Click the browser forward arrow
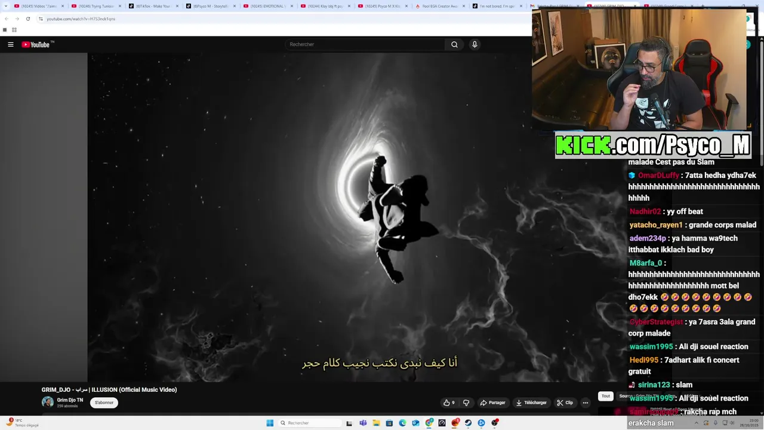 (17, 19)
